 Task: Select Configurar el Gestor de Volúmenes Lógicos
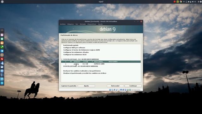point(81,50)
